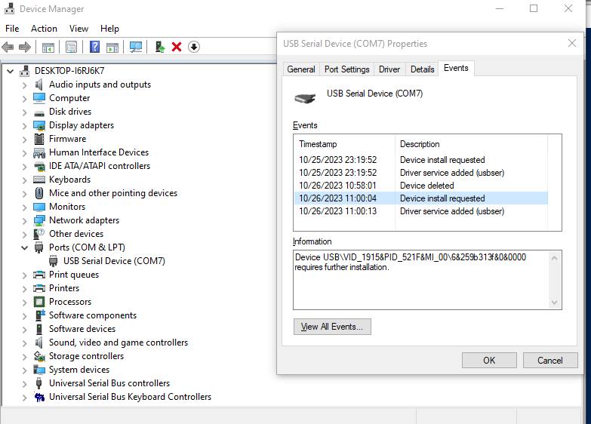The image size is (591, 424).
Task: Expand the Network adapters node
Action: click(24, 220)
